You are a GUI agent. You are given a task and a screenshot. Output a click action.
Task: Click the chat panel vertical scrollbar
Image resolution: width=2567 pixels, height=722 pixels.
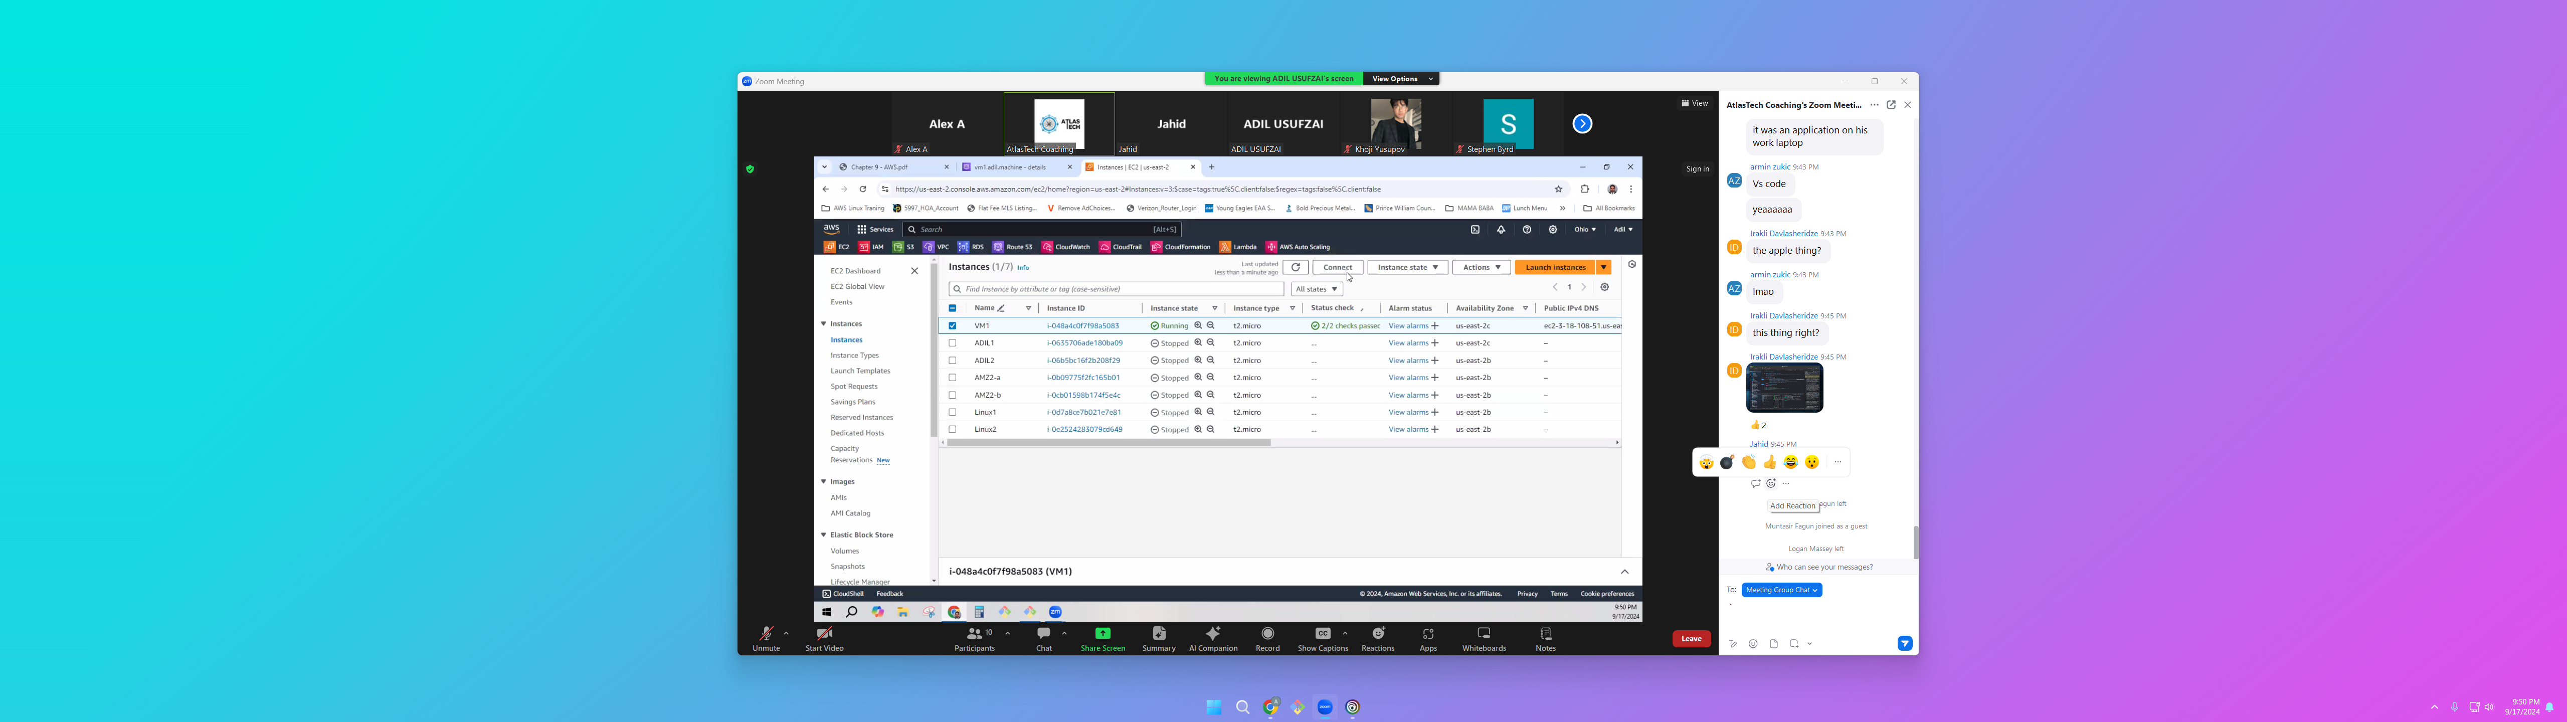(1915, 541)
